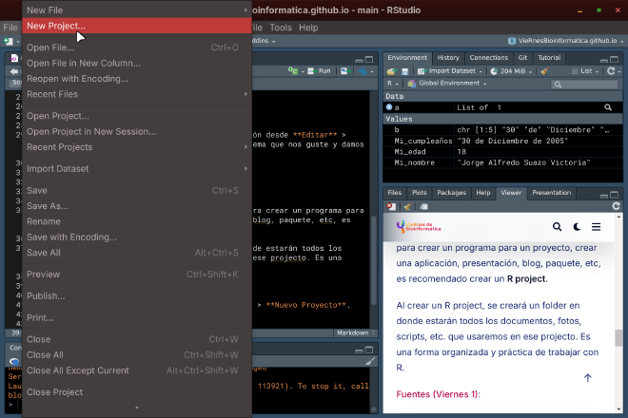This screenshot has height=418, width=628.
Task: Select New Project... menu entry
Action: pos(137,26)
